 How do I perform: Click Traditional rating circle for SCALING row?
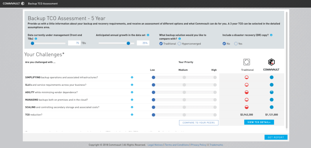[247, 107]
